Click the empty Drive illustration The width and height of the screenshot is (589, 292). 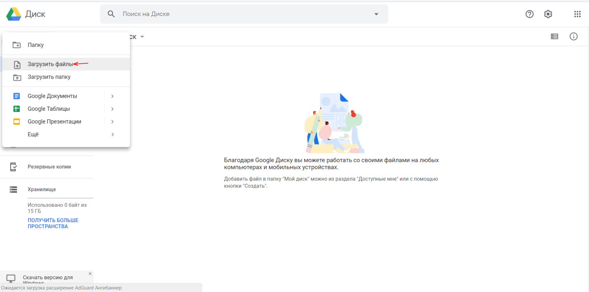(x=334, y=123)
